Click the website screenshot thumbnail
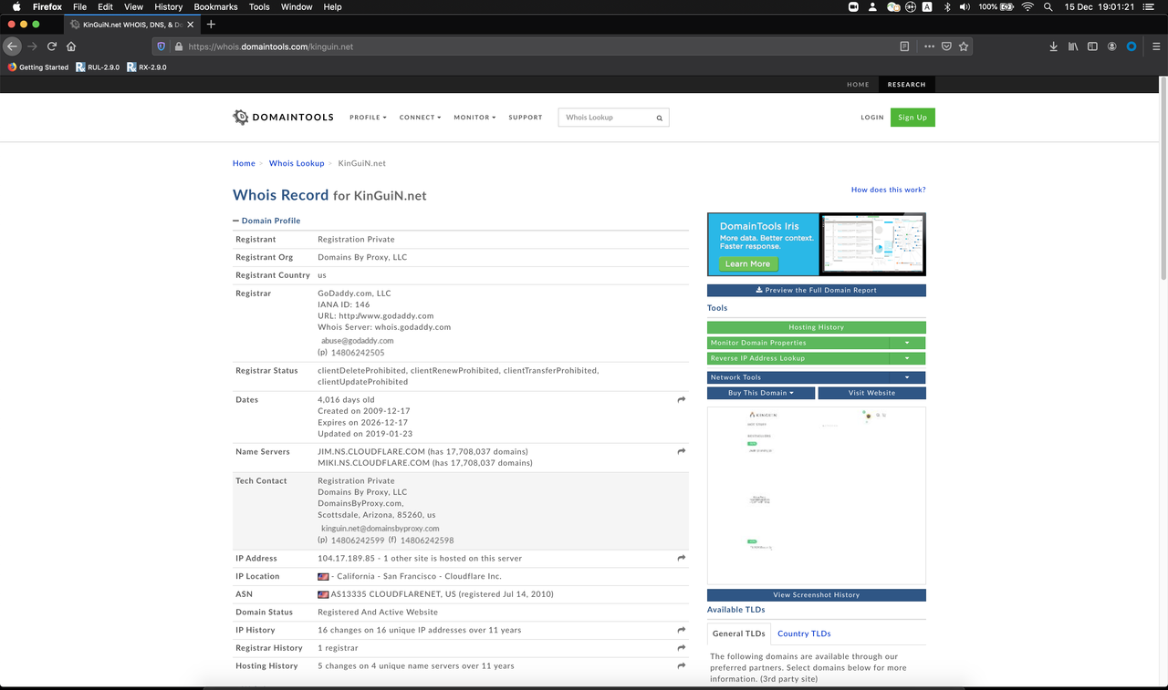This screenshot has width=1168, height=690. (x=817, y=495)
